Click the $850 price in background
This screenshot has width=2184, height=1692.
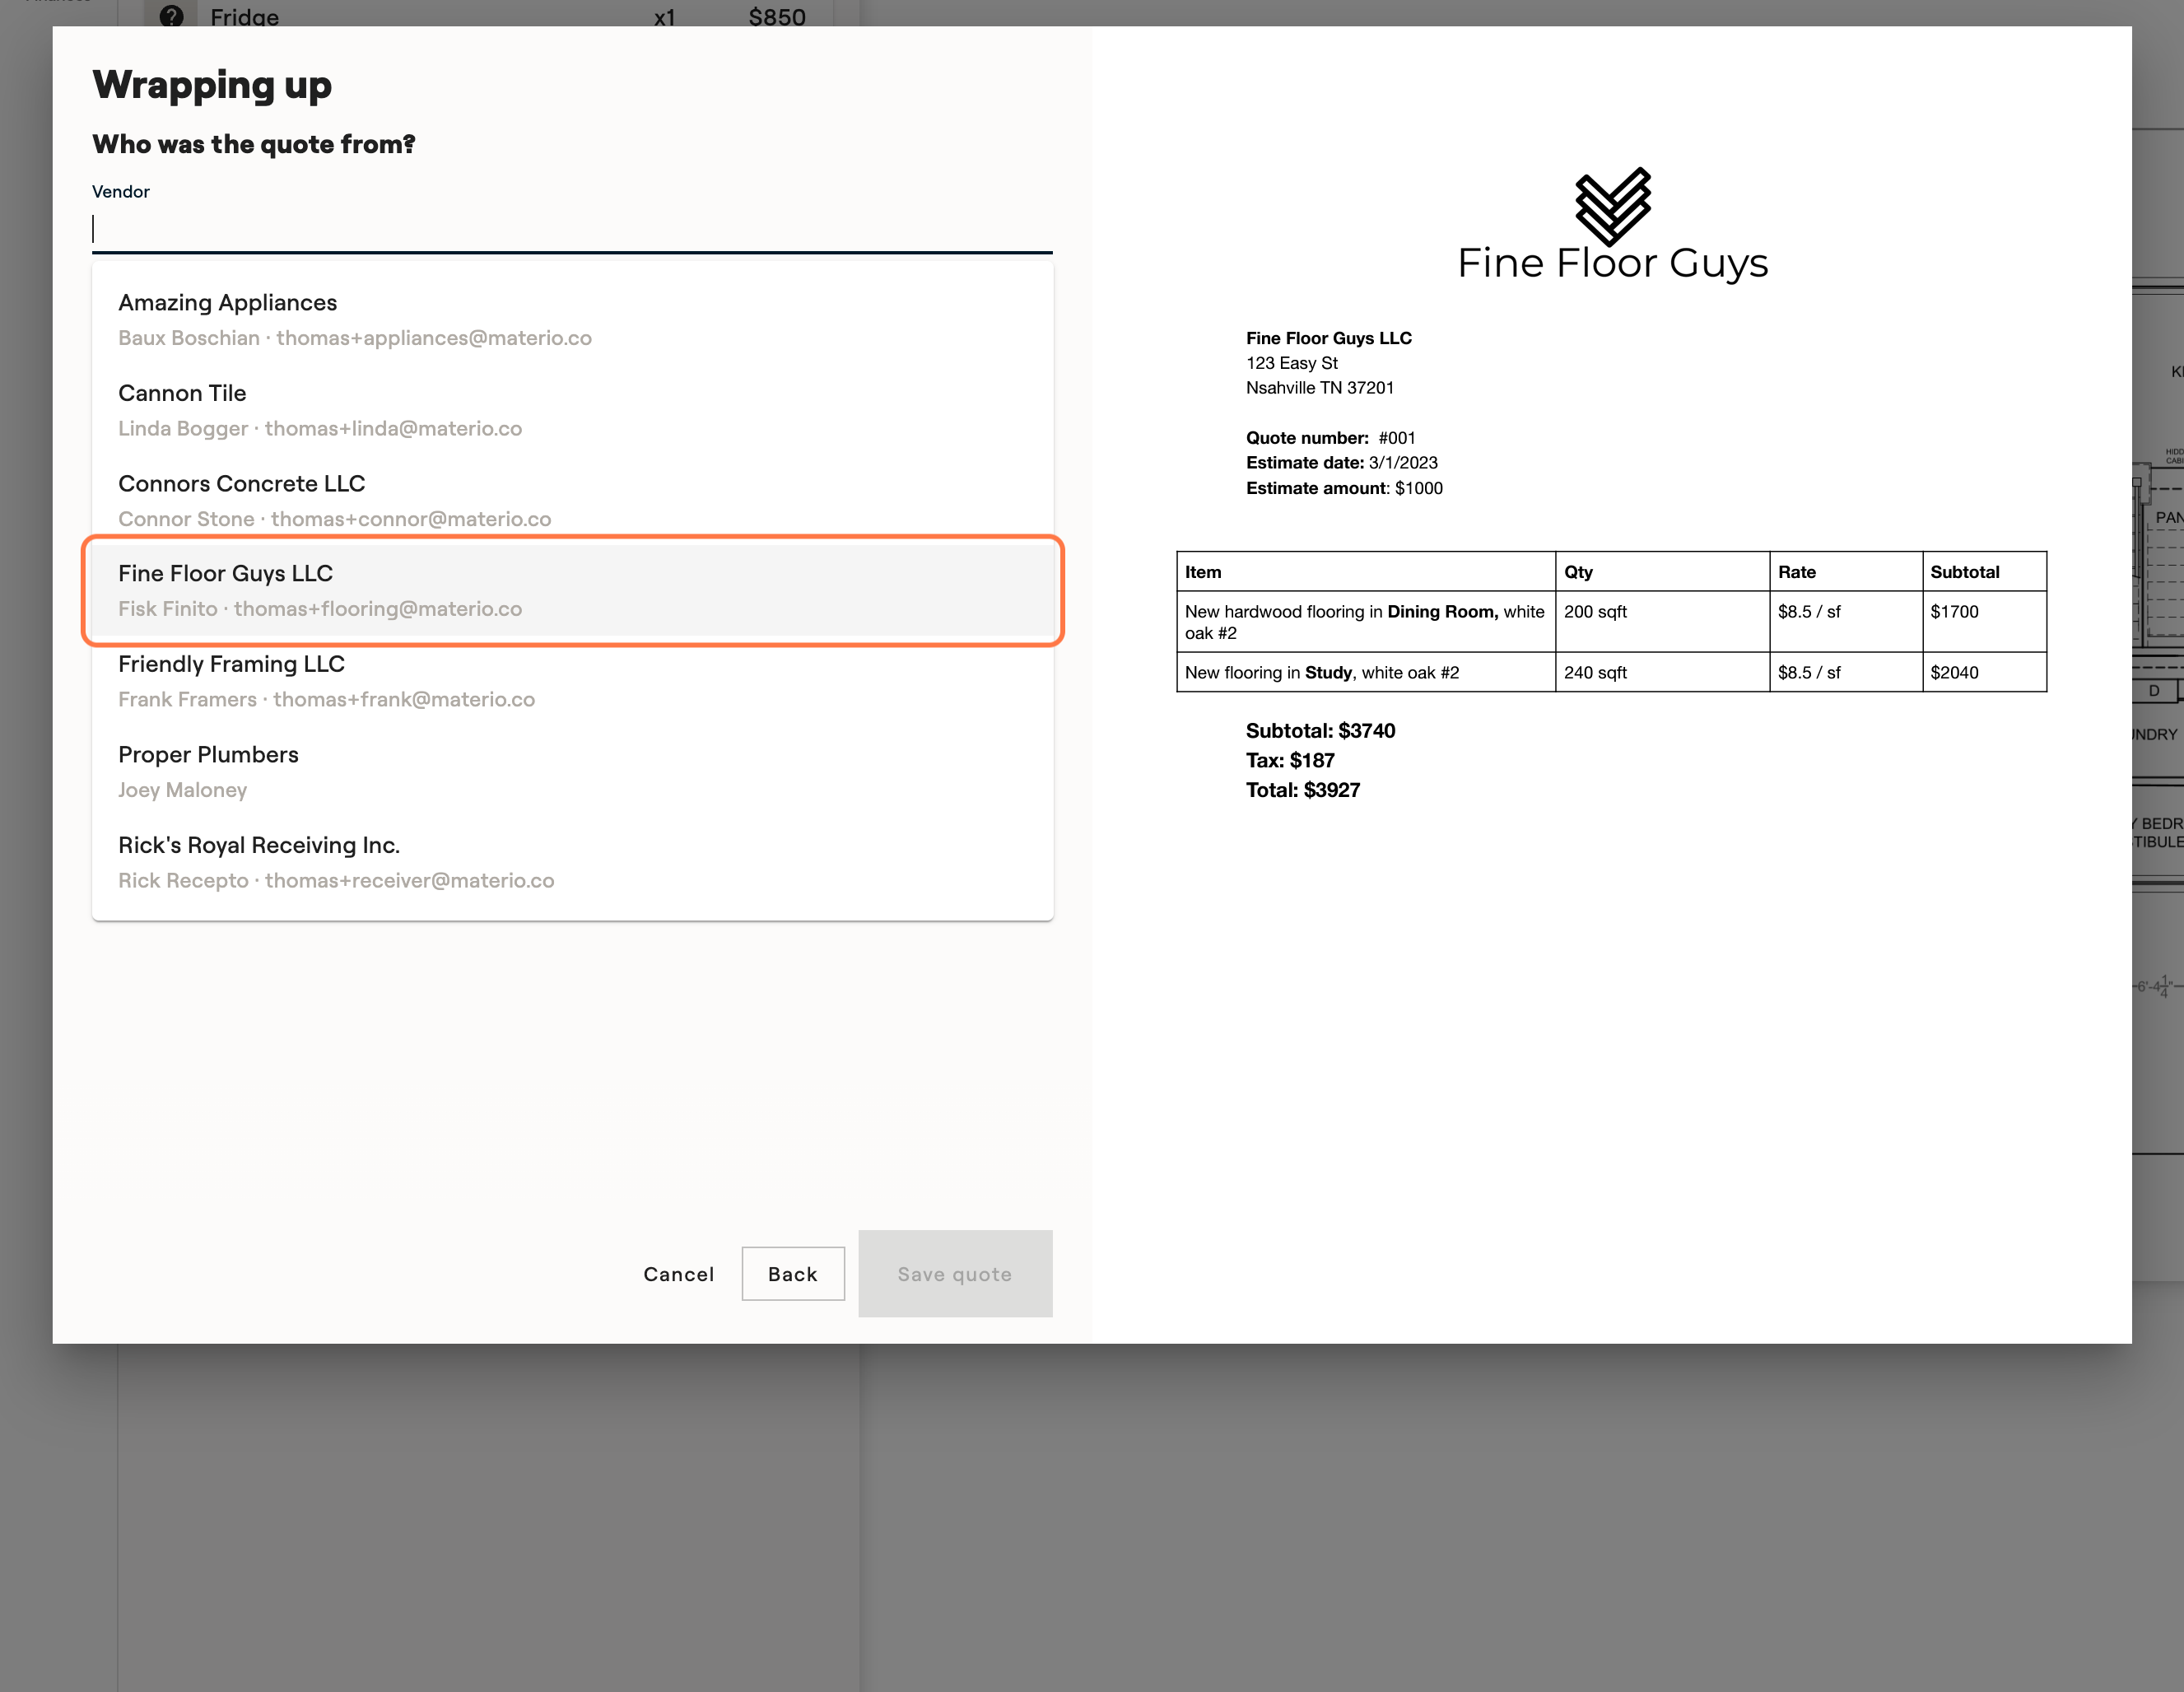tap(777, 17)
